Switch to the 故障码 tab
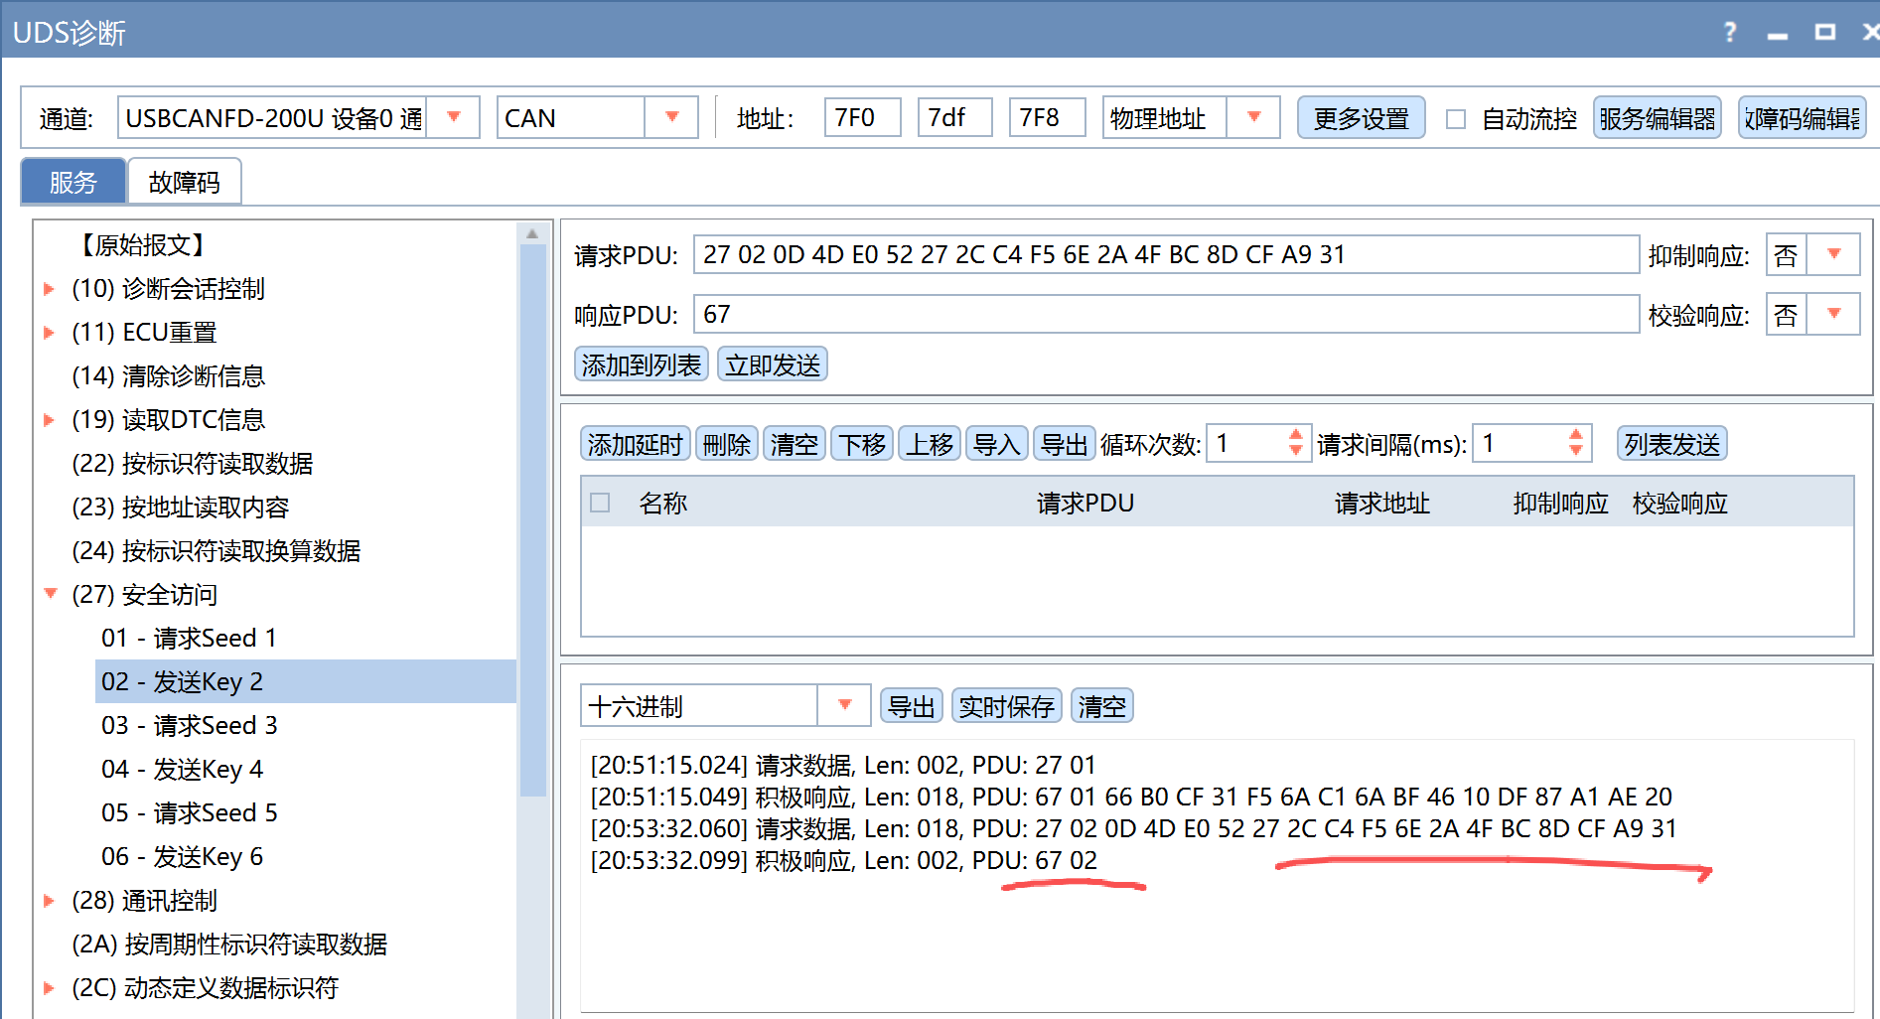Viewport: 1880px width, 1019px height. point(185,182)
